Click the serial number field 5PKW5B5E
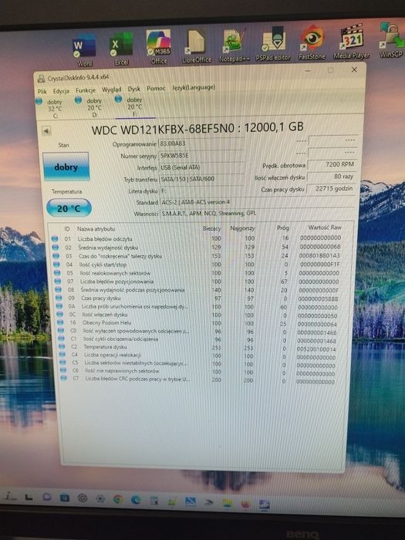Image resolution: width=405 pixels, height=540 pixels. [201, 155]
